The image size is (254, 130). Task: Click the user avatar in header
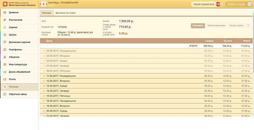coord(249,4)
